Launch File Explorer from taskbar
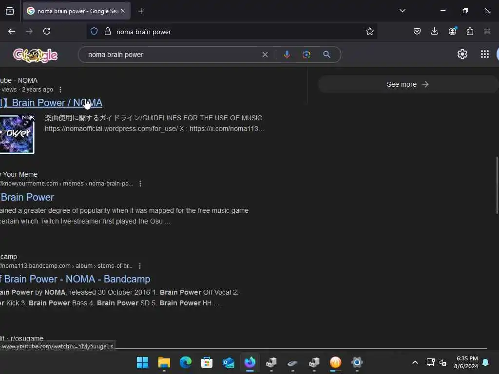Image resolution: width=499 pixels, height=374 pixels. point(164,362)
